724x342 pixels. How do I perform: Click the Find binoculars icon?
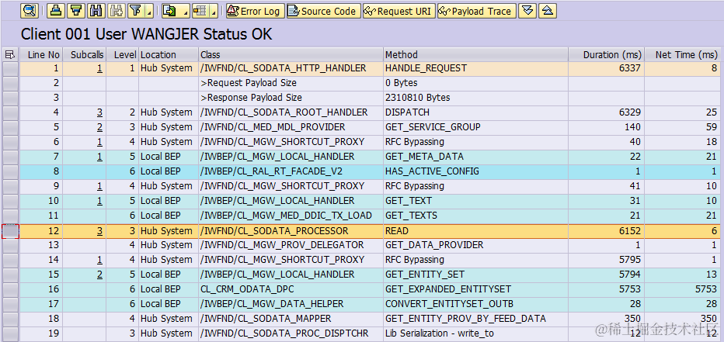click(x=96, y=11)
